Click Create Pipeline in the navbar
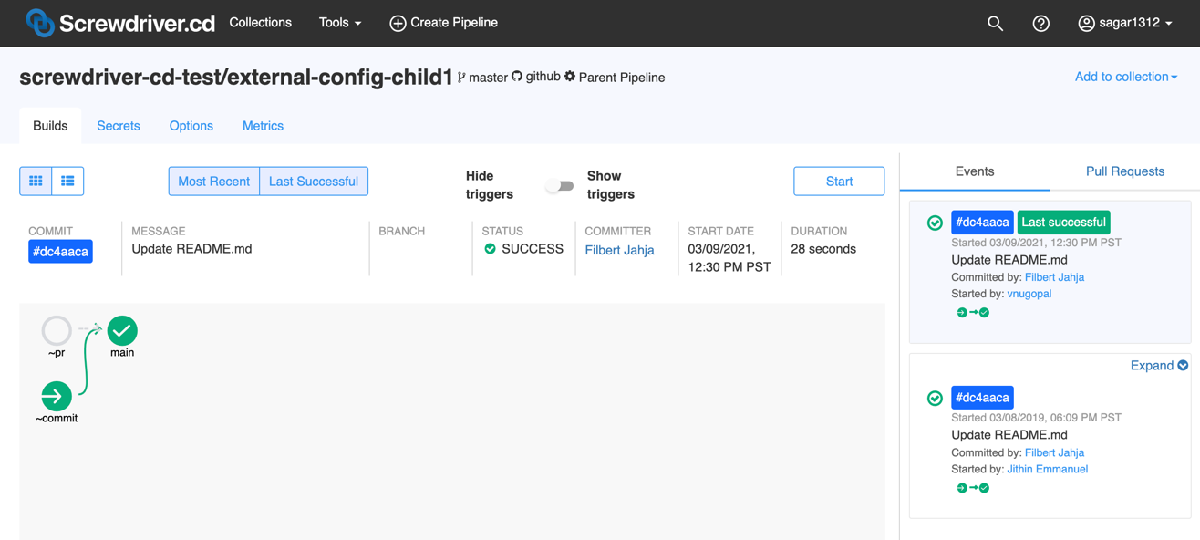This screenshot has width=1200, height=540. 443,23
